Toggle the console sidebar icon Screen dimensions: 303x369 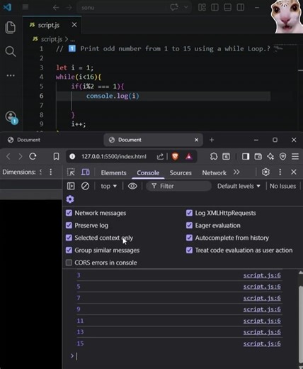click(71, 186)
